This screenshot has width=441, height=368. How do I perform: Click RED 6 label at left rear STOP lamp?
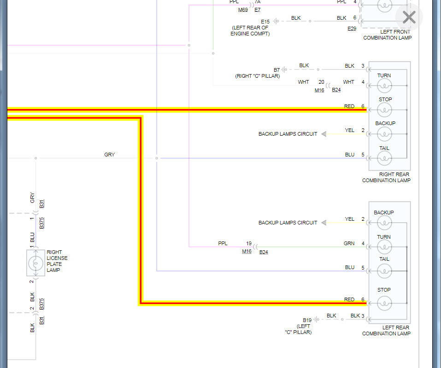354,299
